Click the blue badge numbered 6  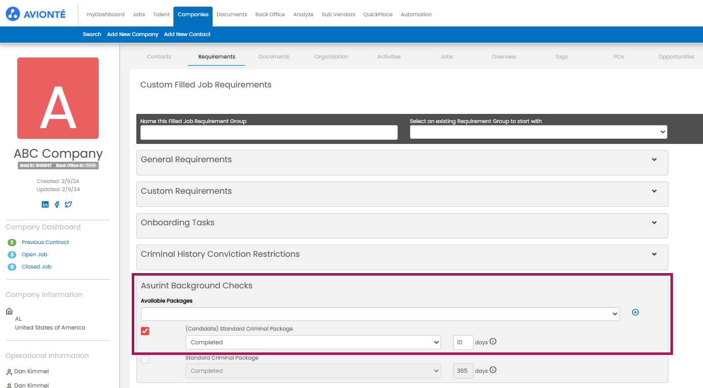pos(12,267)
